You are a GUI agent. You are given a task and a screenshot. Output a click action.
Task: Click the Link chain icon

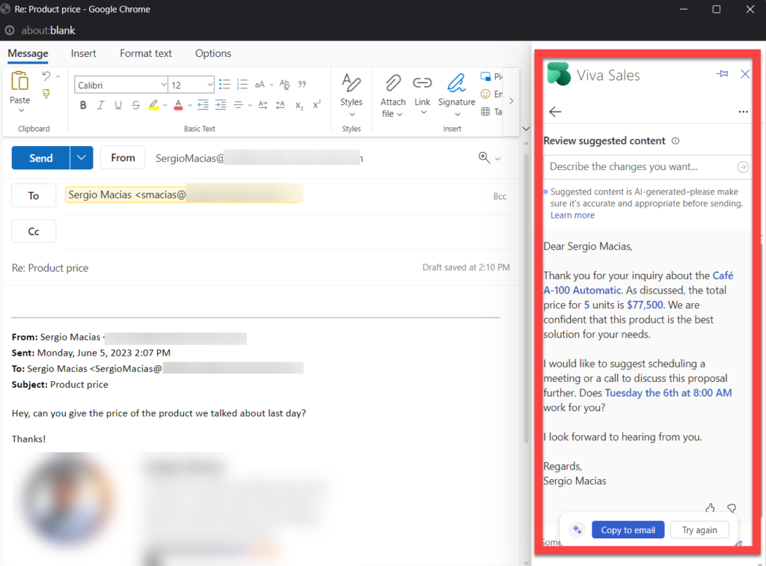(422, 82)
